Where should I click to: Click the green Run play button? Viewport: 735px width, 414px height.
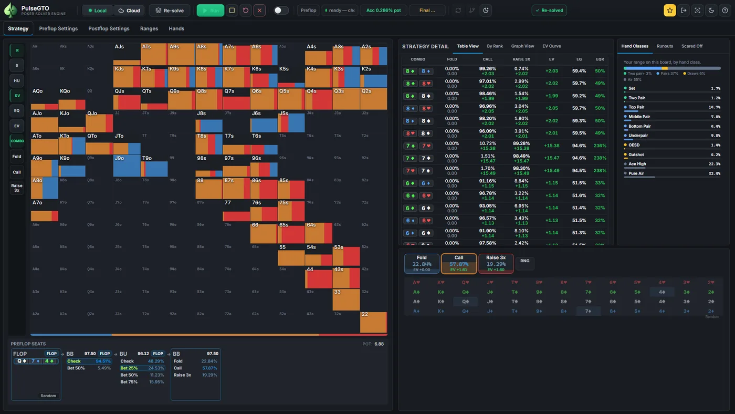click(x=211, y=11)
